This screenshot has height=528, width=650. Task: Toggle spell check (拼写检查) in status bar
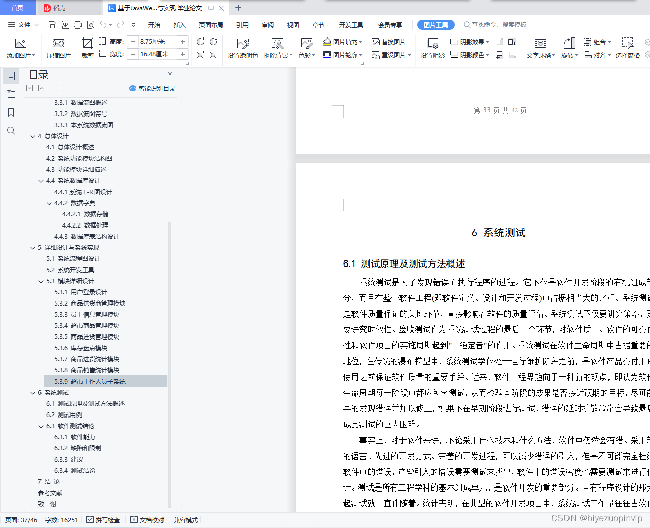point(103,520)
